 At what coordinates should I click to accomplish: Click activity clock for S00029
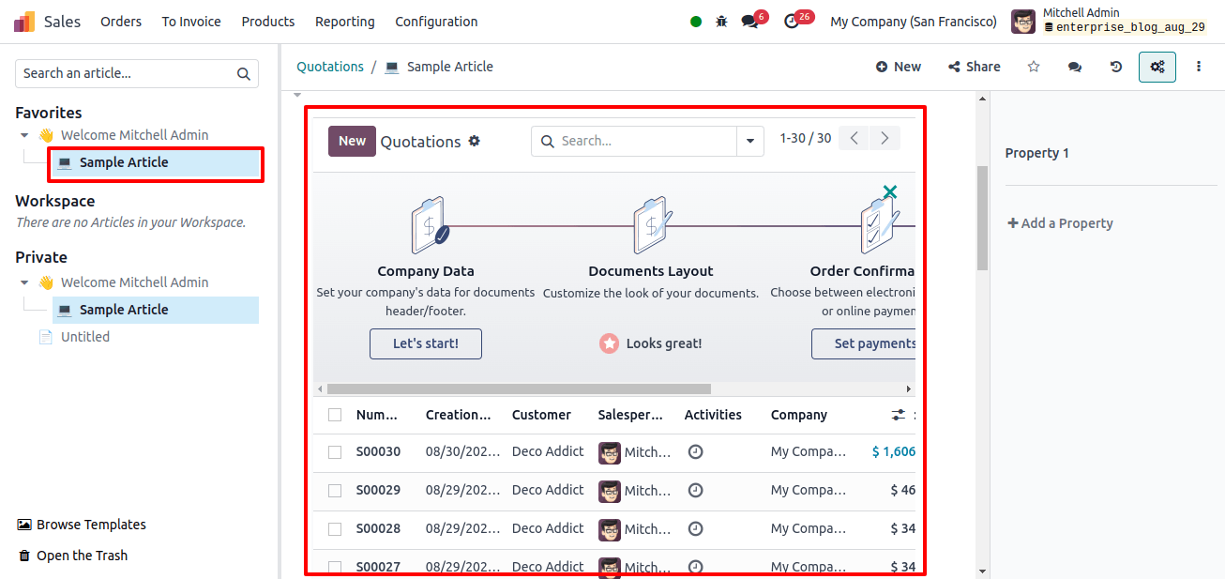(x=695, y=490)
